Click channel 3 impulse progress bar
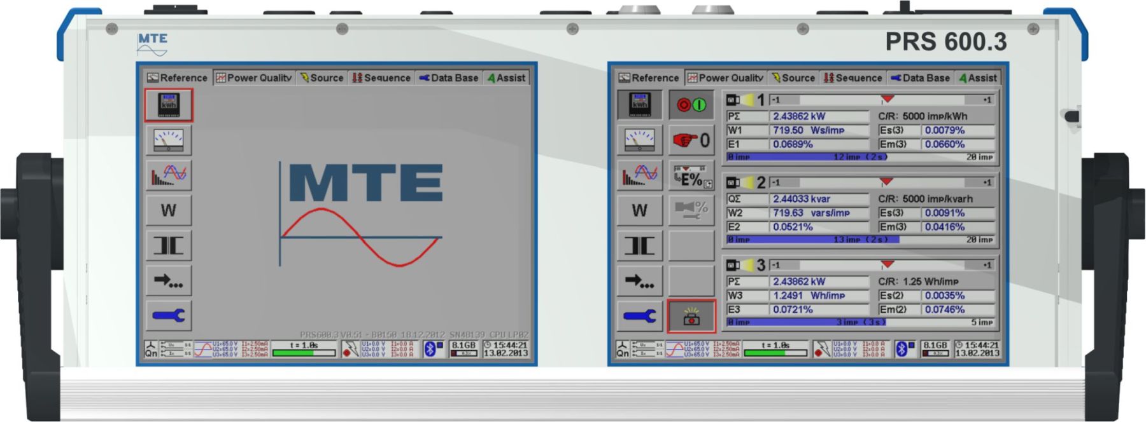The image size is (1146, 422). [x=861, y=322]
